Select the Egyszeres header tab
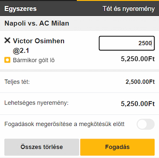 point(21,9)
